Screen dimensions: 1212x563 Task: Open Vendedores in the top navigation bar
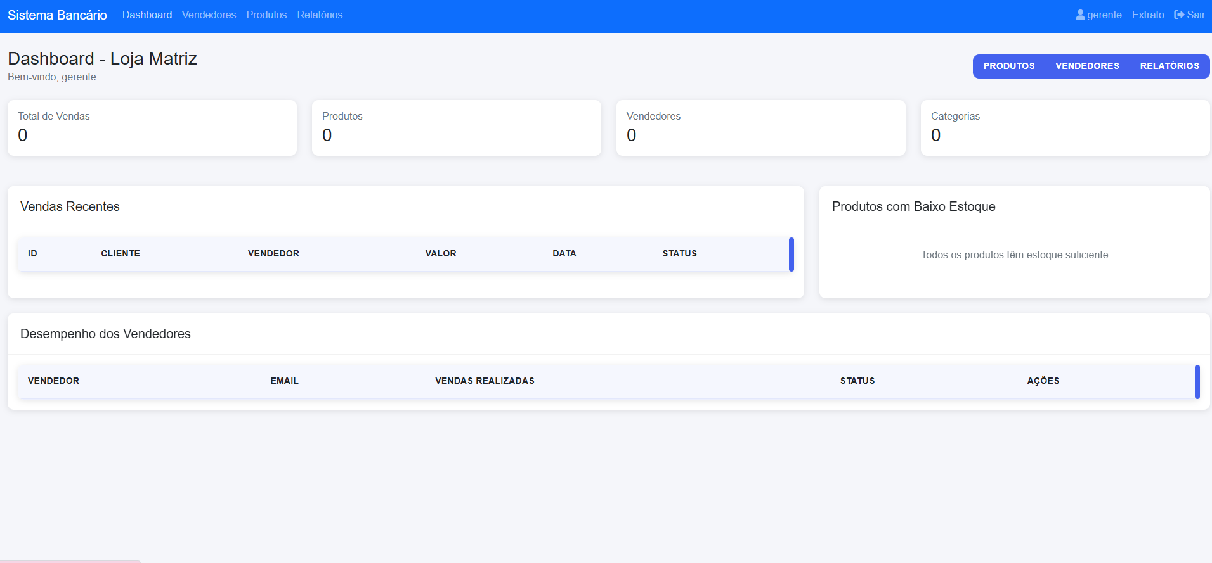click(x=209, y=15)
